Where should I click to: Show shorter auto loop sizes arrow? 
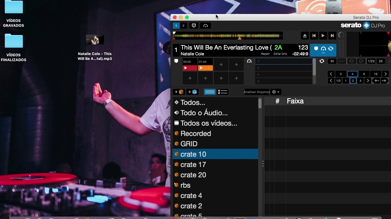pyautogui.click(x=331, y=74)
